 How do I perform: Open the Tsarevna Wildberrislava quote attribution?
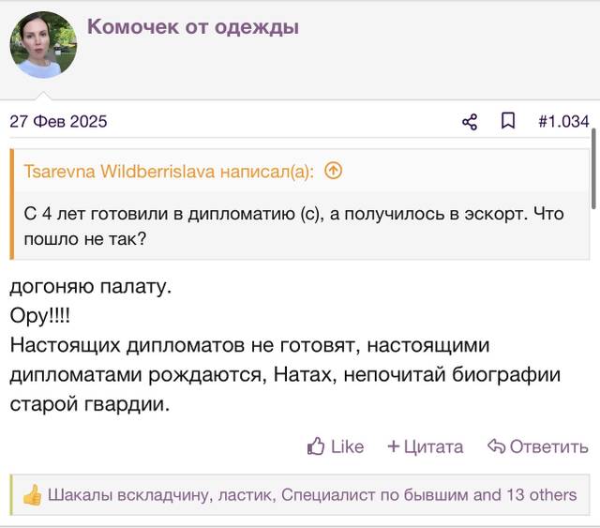pos(169,171)
